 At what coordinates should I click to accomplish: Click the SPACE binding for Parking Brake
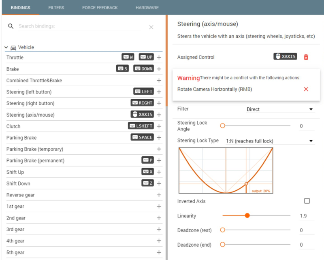pos(142,137)
